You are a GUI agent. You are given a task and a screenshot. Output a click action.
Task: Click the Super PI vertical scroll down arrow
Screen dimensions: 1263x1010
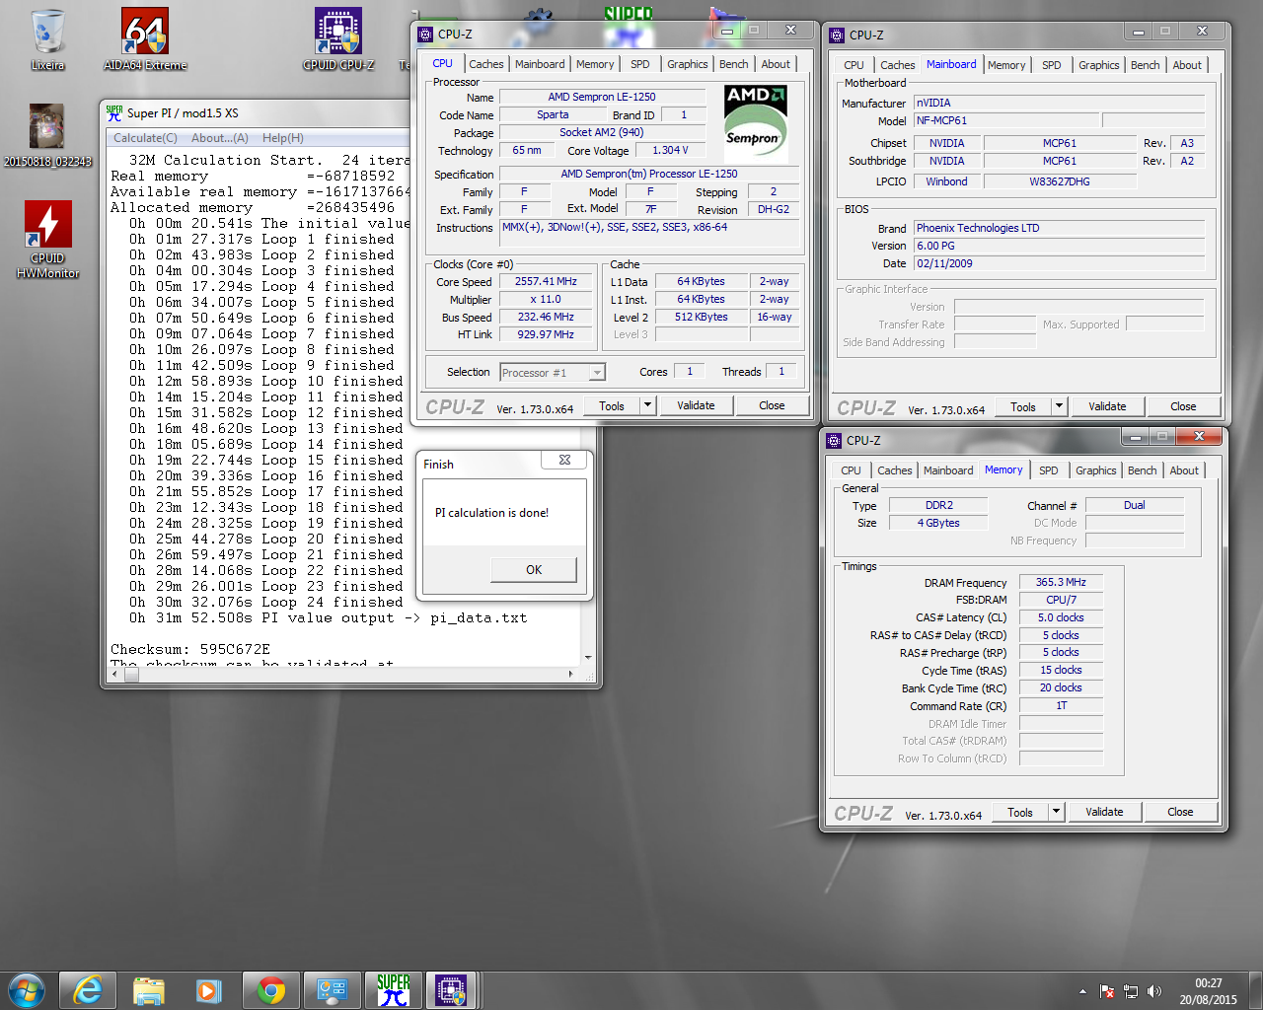(x=588, y=658)
